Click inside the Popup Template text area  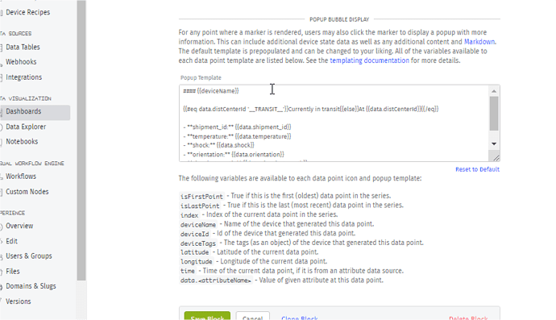point(334,123)
